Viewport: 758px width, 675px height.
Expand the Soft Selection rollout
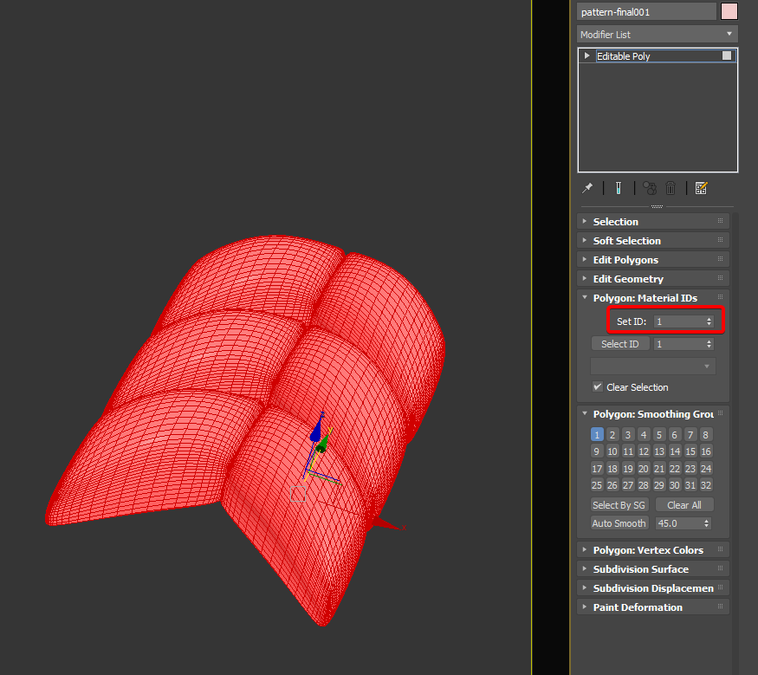pos(626,241)
